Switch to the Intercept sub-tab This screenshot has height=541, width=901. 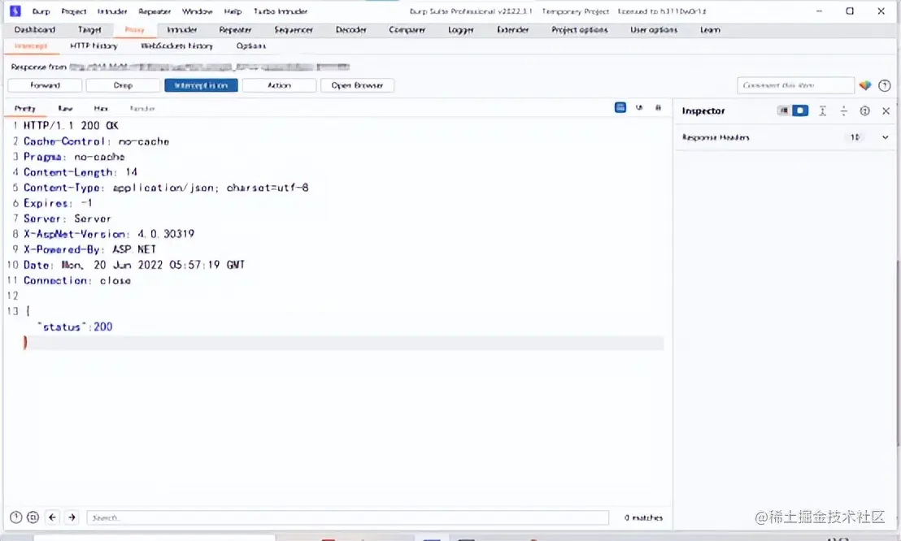[x=30, y=46]
